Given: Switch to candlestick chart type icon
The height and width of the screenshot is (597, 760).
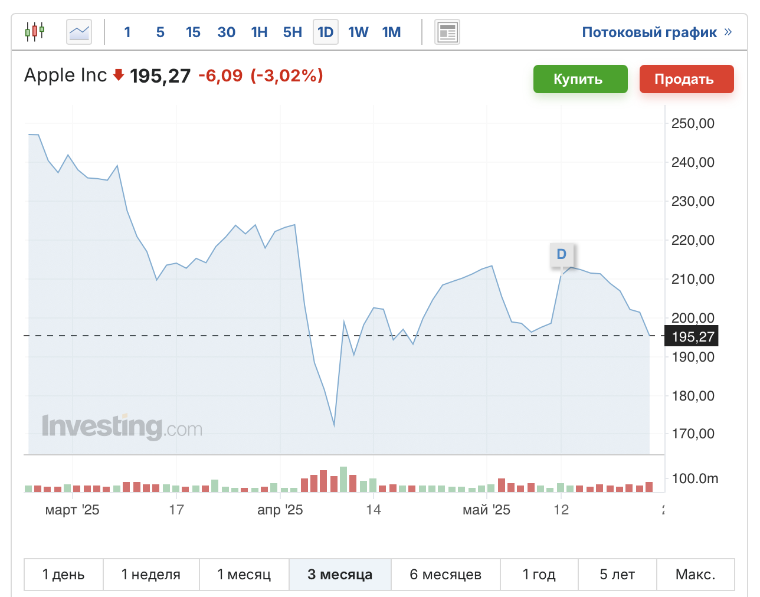Looking at the screenshot, I should click(x=35, y=32).
